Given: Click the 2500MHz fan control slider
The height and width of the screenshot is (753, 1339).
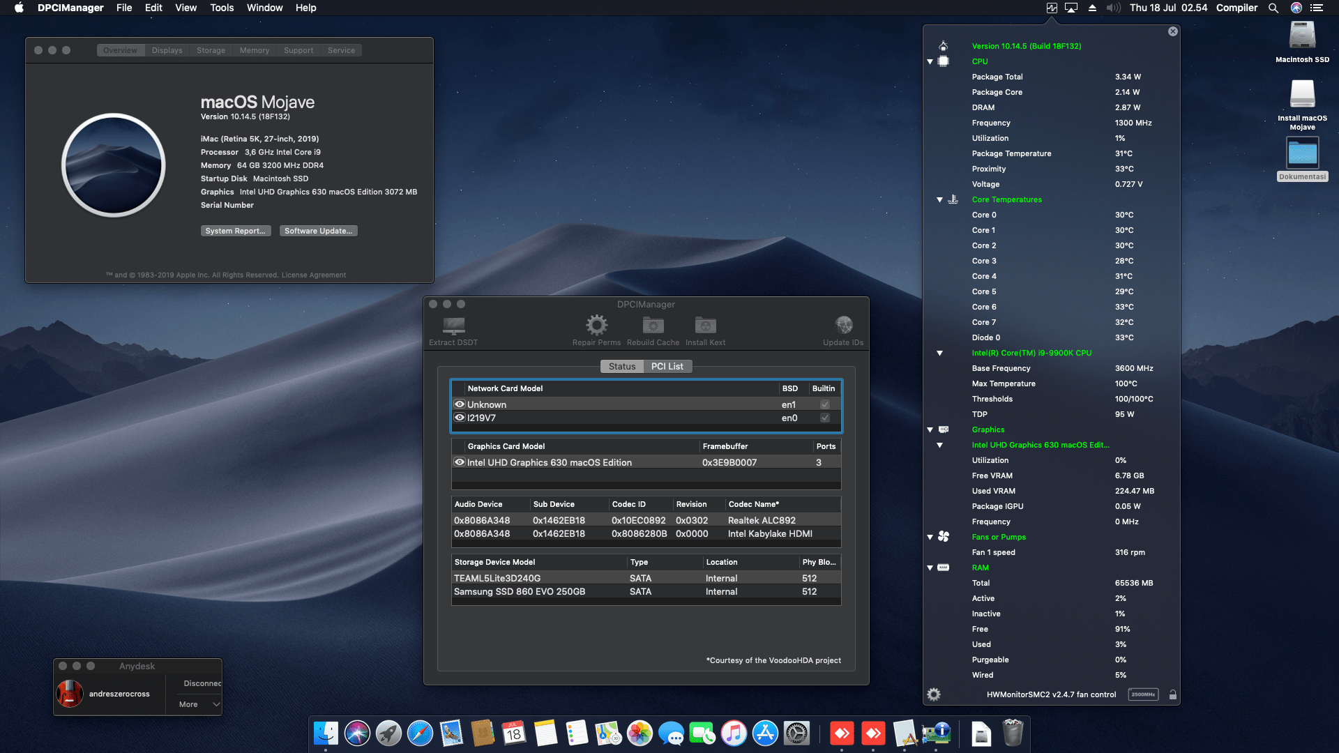Looking at the screenshot, I should pyautogui.click(x=1143, y=694).
